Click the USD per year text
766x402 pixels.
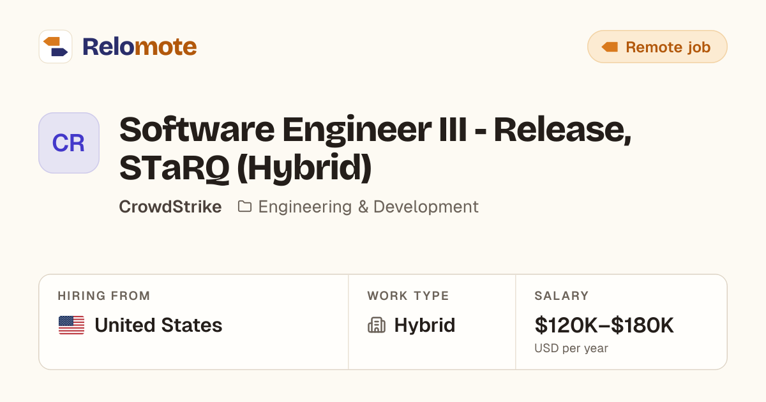571,348
